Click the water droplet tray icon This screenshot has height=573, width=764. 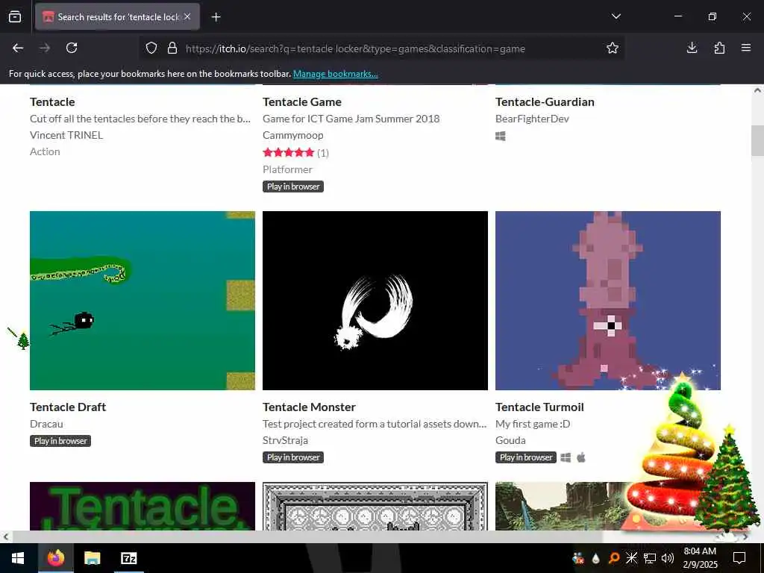tap(595, 558)
